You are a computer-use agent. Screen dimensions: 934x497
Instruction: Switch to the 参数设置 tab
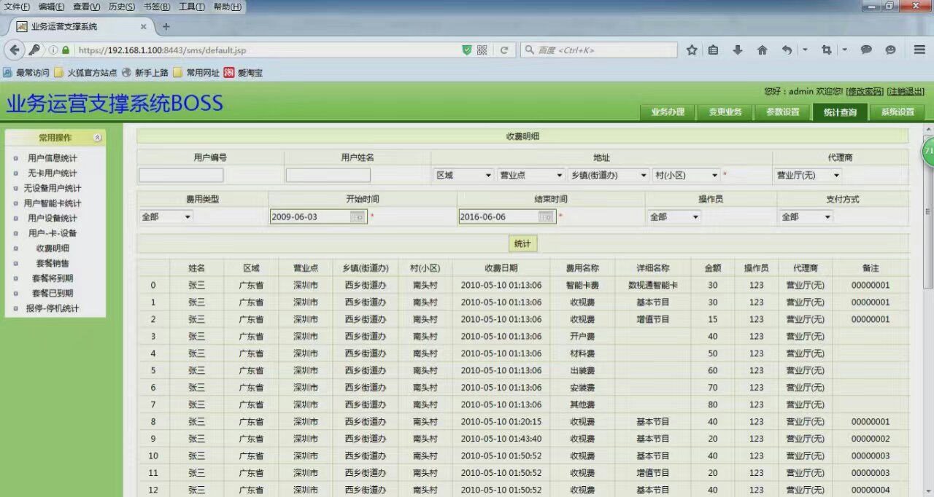coord(782,112)
